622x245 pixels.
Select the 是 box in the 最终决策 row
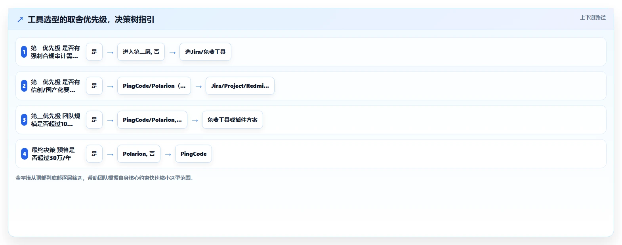click(94, 154)
